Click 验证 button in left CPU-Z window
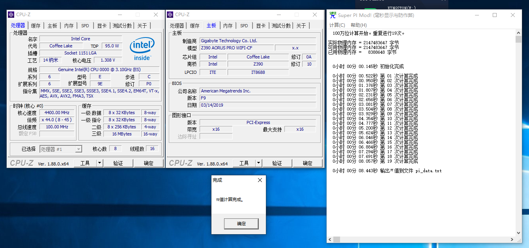529x248 pixels. pyautogui.click(x=118, y=163)
